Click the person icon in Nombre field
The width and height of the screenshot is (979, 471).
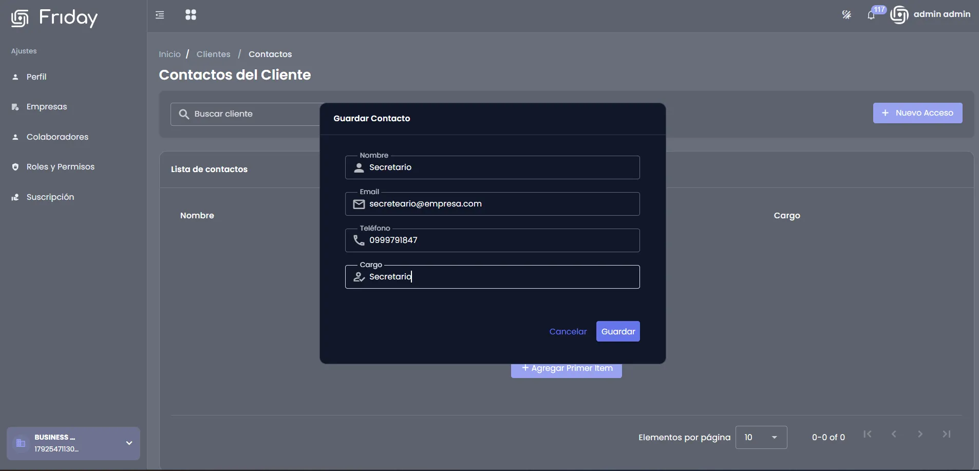(359, 167)
